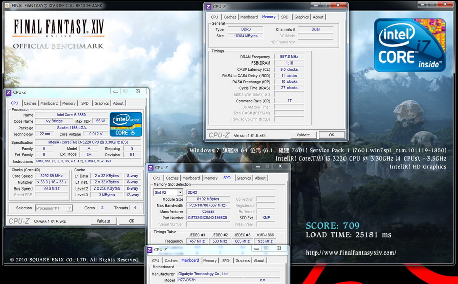Click the DRAM Frequency value field
Image resolution: width=458 pixels, height=284 pixels.
289,57
